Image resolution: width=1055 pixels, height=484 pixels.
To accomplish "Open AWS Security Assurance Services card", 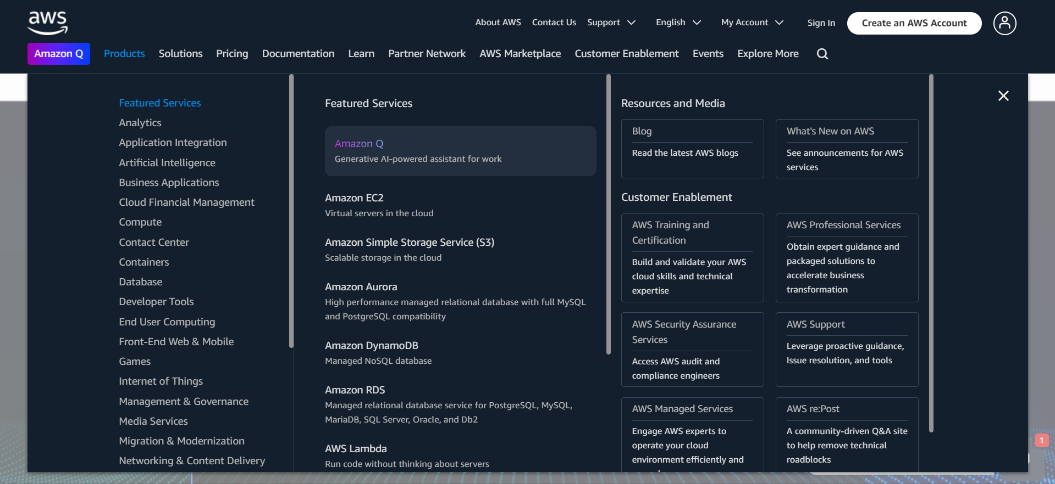I will tap(692, 350).
